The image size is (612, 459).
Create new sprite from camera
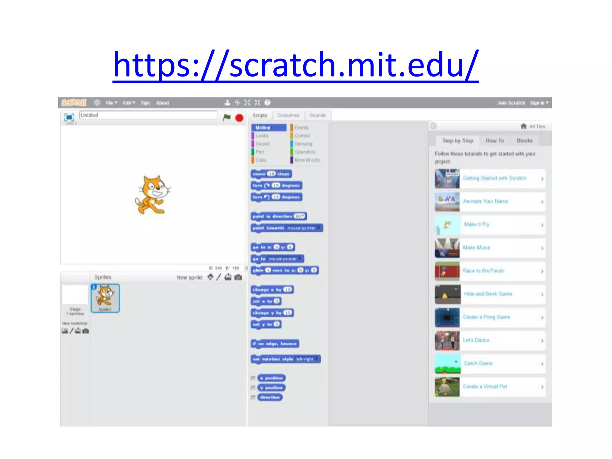coord(238,278)
